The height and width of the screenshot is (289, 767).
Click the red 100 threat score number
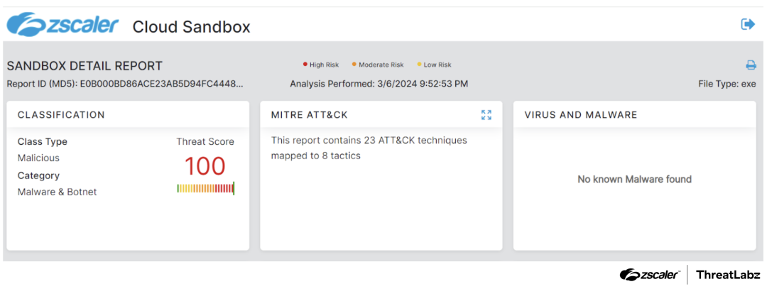point(205,167)
